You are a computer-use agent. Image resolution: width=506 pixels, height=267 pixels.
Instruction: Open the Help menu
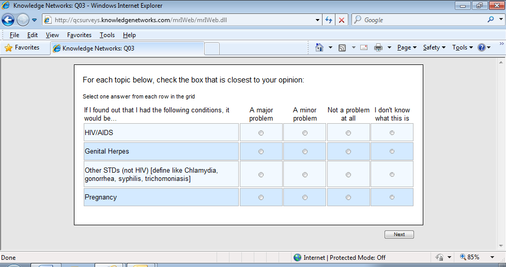[129, 35]
